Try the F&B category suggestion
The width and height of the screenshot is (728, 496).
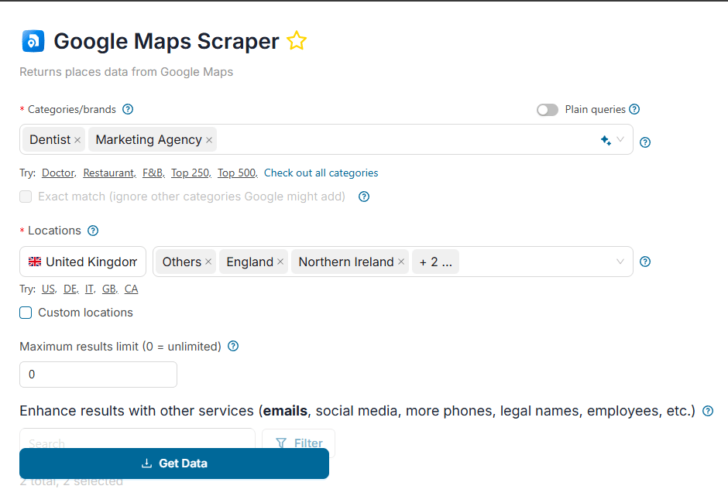tap(153, 173)
